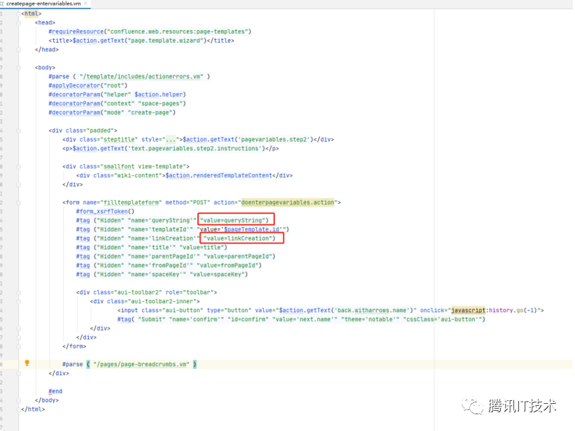Click the WeChat logo in the watermark

[475, 406]
